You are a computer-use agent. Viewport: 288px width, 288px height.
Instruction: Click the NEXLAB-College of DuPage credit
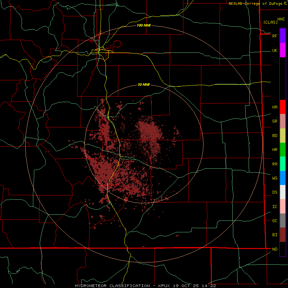pos(255,4)
